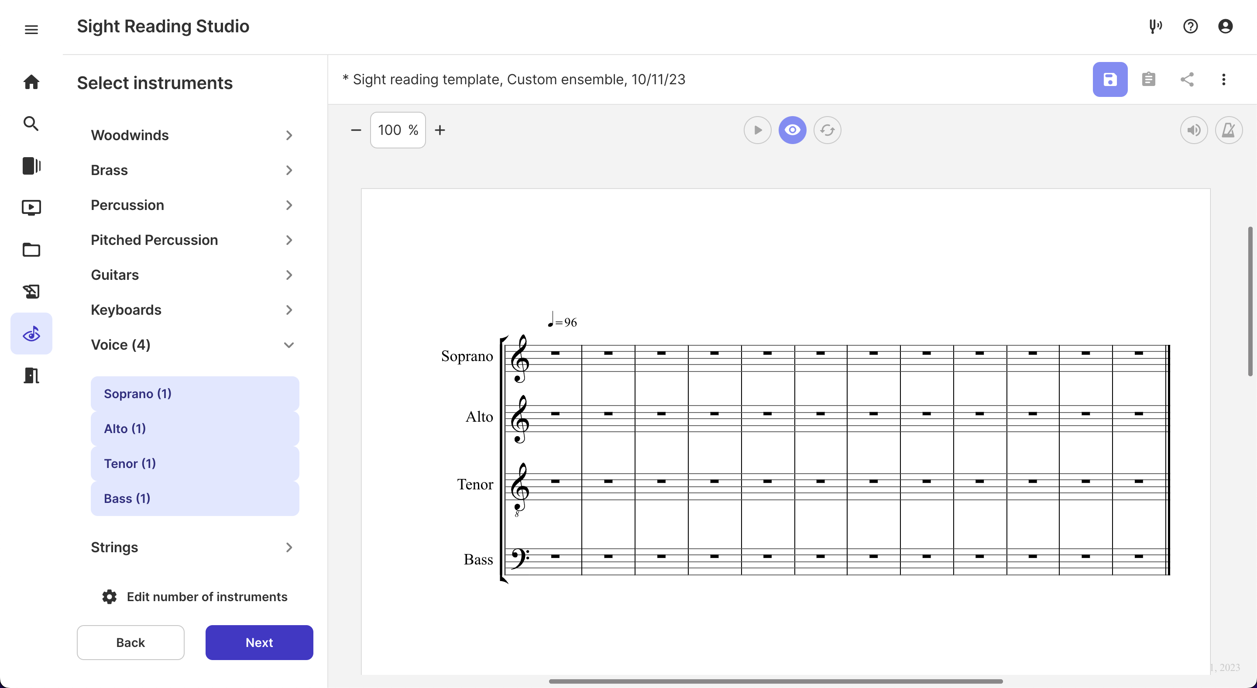Open the three-dot more options menu
This screenshot has height=688, width=1257.
pyautogui.click(x=1223, y=79)
